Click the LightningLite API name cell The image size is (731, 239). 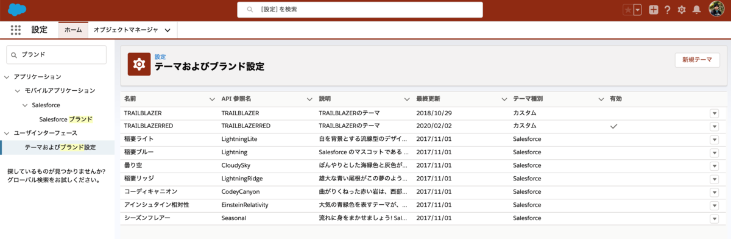coord(239,139)
